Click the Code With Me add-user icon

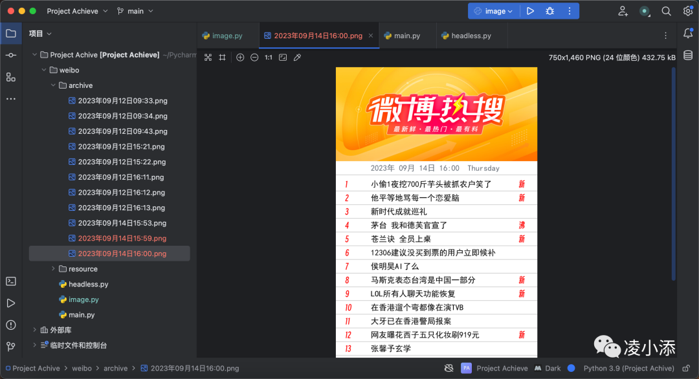point(623,11)
